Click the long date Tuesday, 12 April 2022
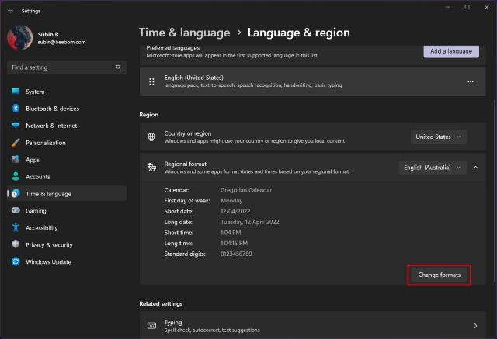 click(x=250, y=222)
